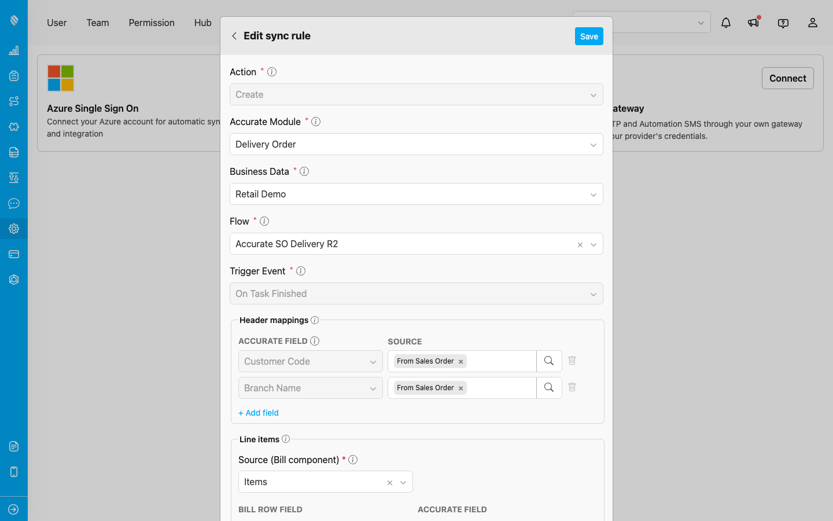833x521 pixels.
Task: Open the puzzle integrations sidebar icon
Action: click(14, 127)
